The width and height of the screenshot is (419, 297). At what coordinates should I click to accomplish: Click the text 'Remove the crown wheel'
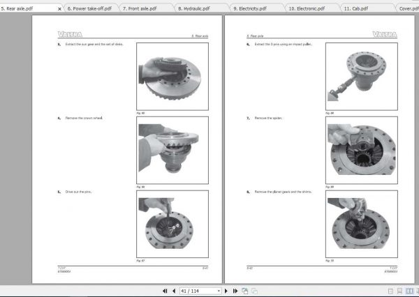(x=84, y=118)
